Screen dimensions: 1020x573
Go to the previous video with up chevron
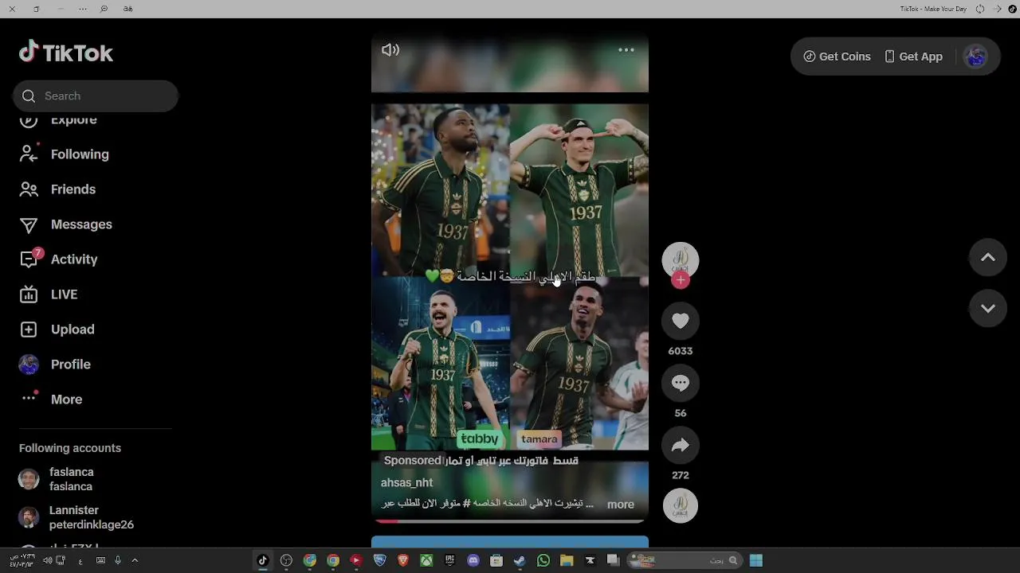tap(988, 258)
